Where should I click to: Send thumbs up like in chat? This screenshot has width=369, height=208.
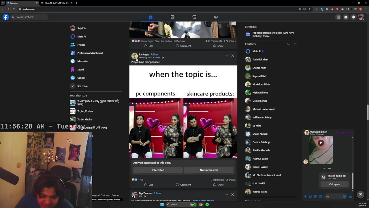click(351, 196)
